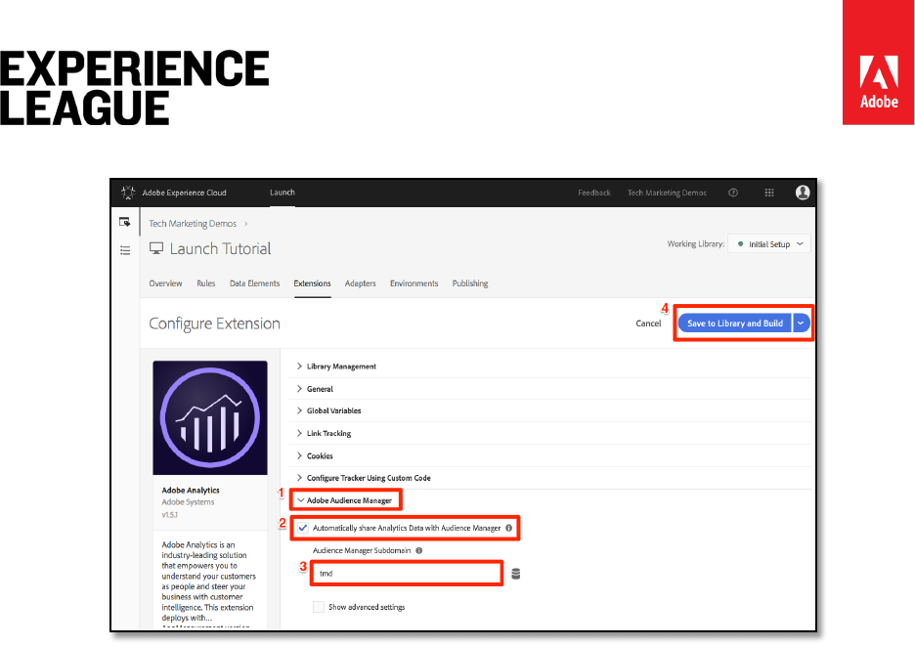
Task: Click the Configure Extension heading
Action: 214,323
